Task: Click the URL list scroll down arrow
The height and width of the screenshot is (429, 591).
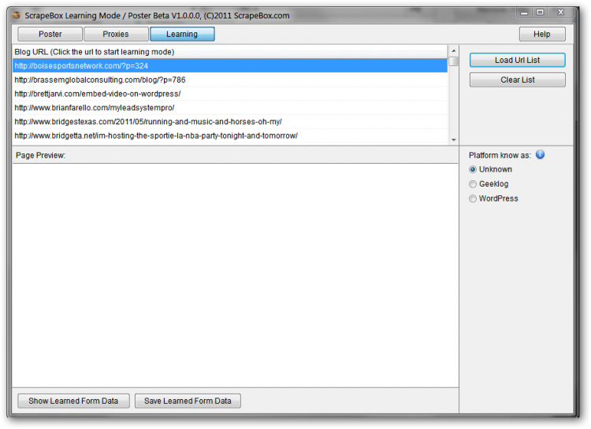Action: coord(454,140)
